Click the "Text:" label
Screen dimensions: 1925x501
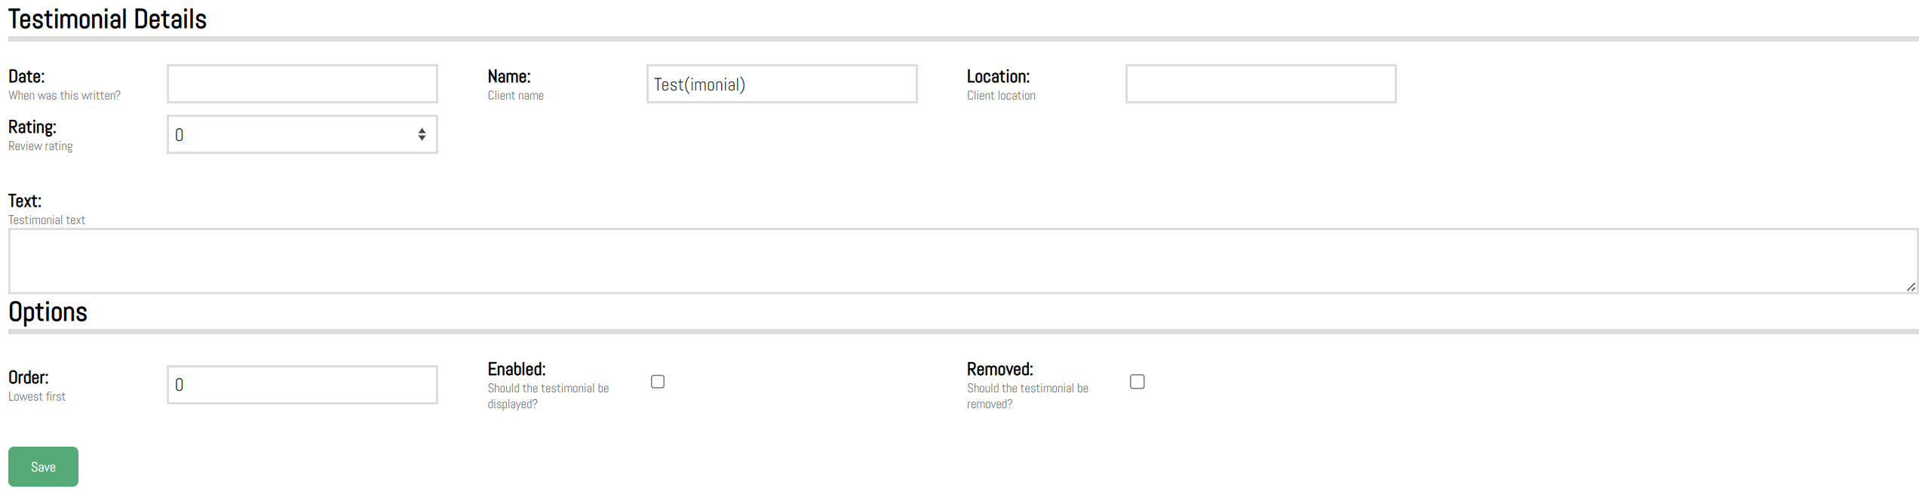[x=25, y=201]
